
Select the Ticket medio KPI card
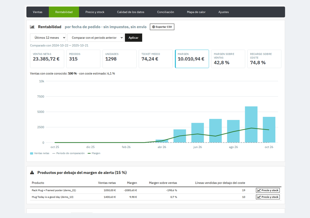[x=156, y=59]
